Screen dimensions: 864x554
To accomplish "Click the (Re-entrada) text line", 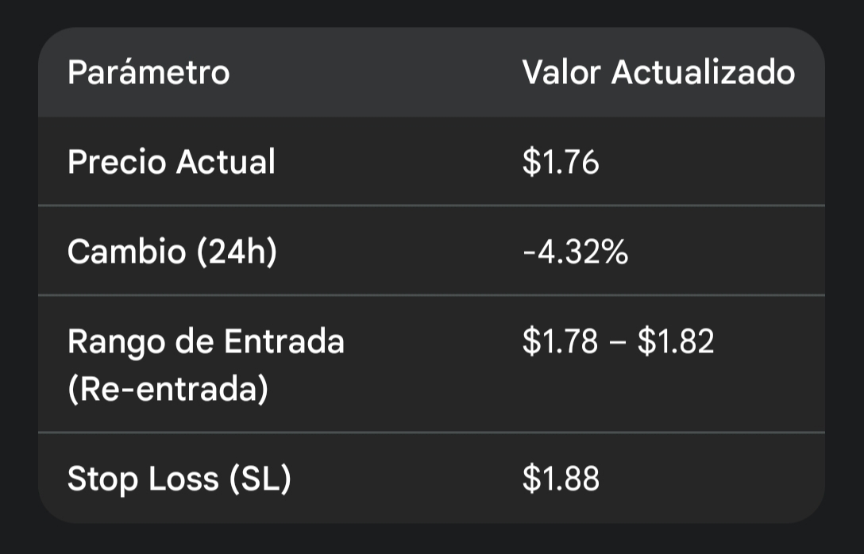I will 168,389.
